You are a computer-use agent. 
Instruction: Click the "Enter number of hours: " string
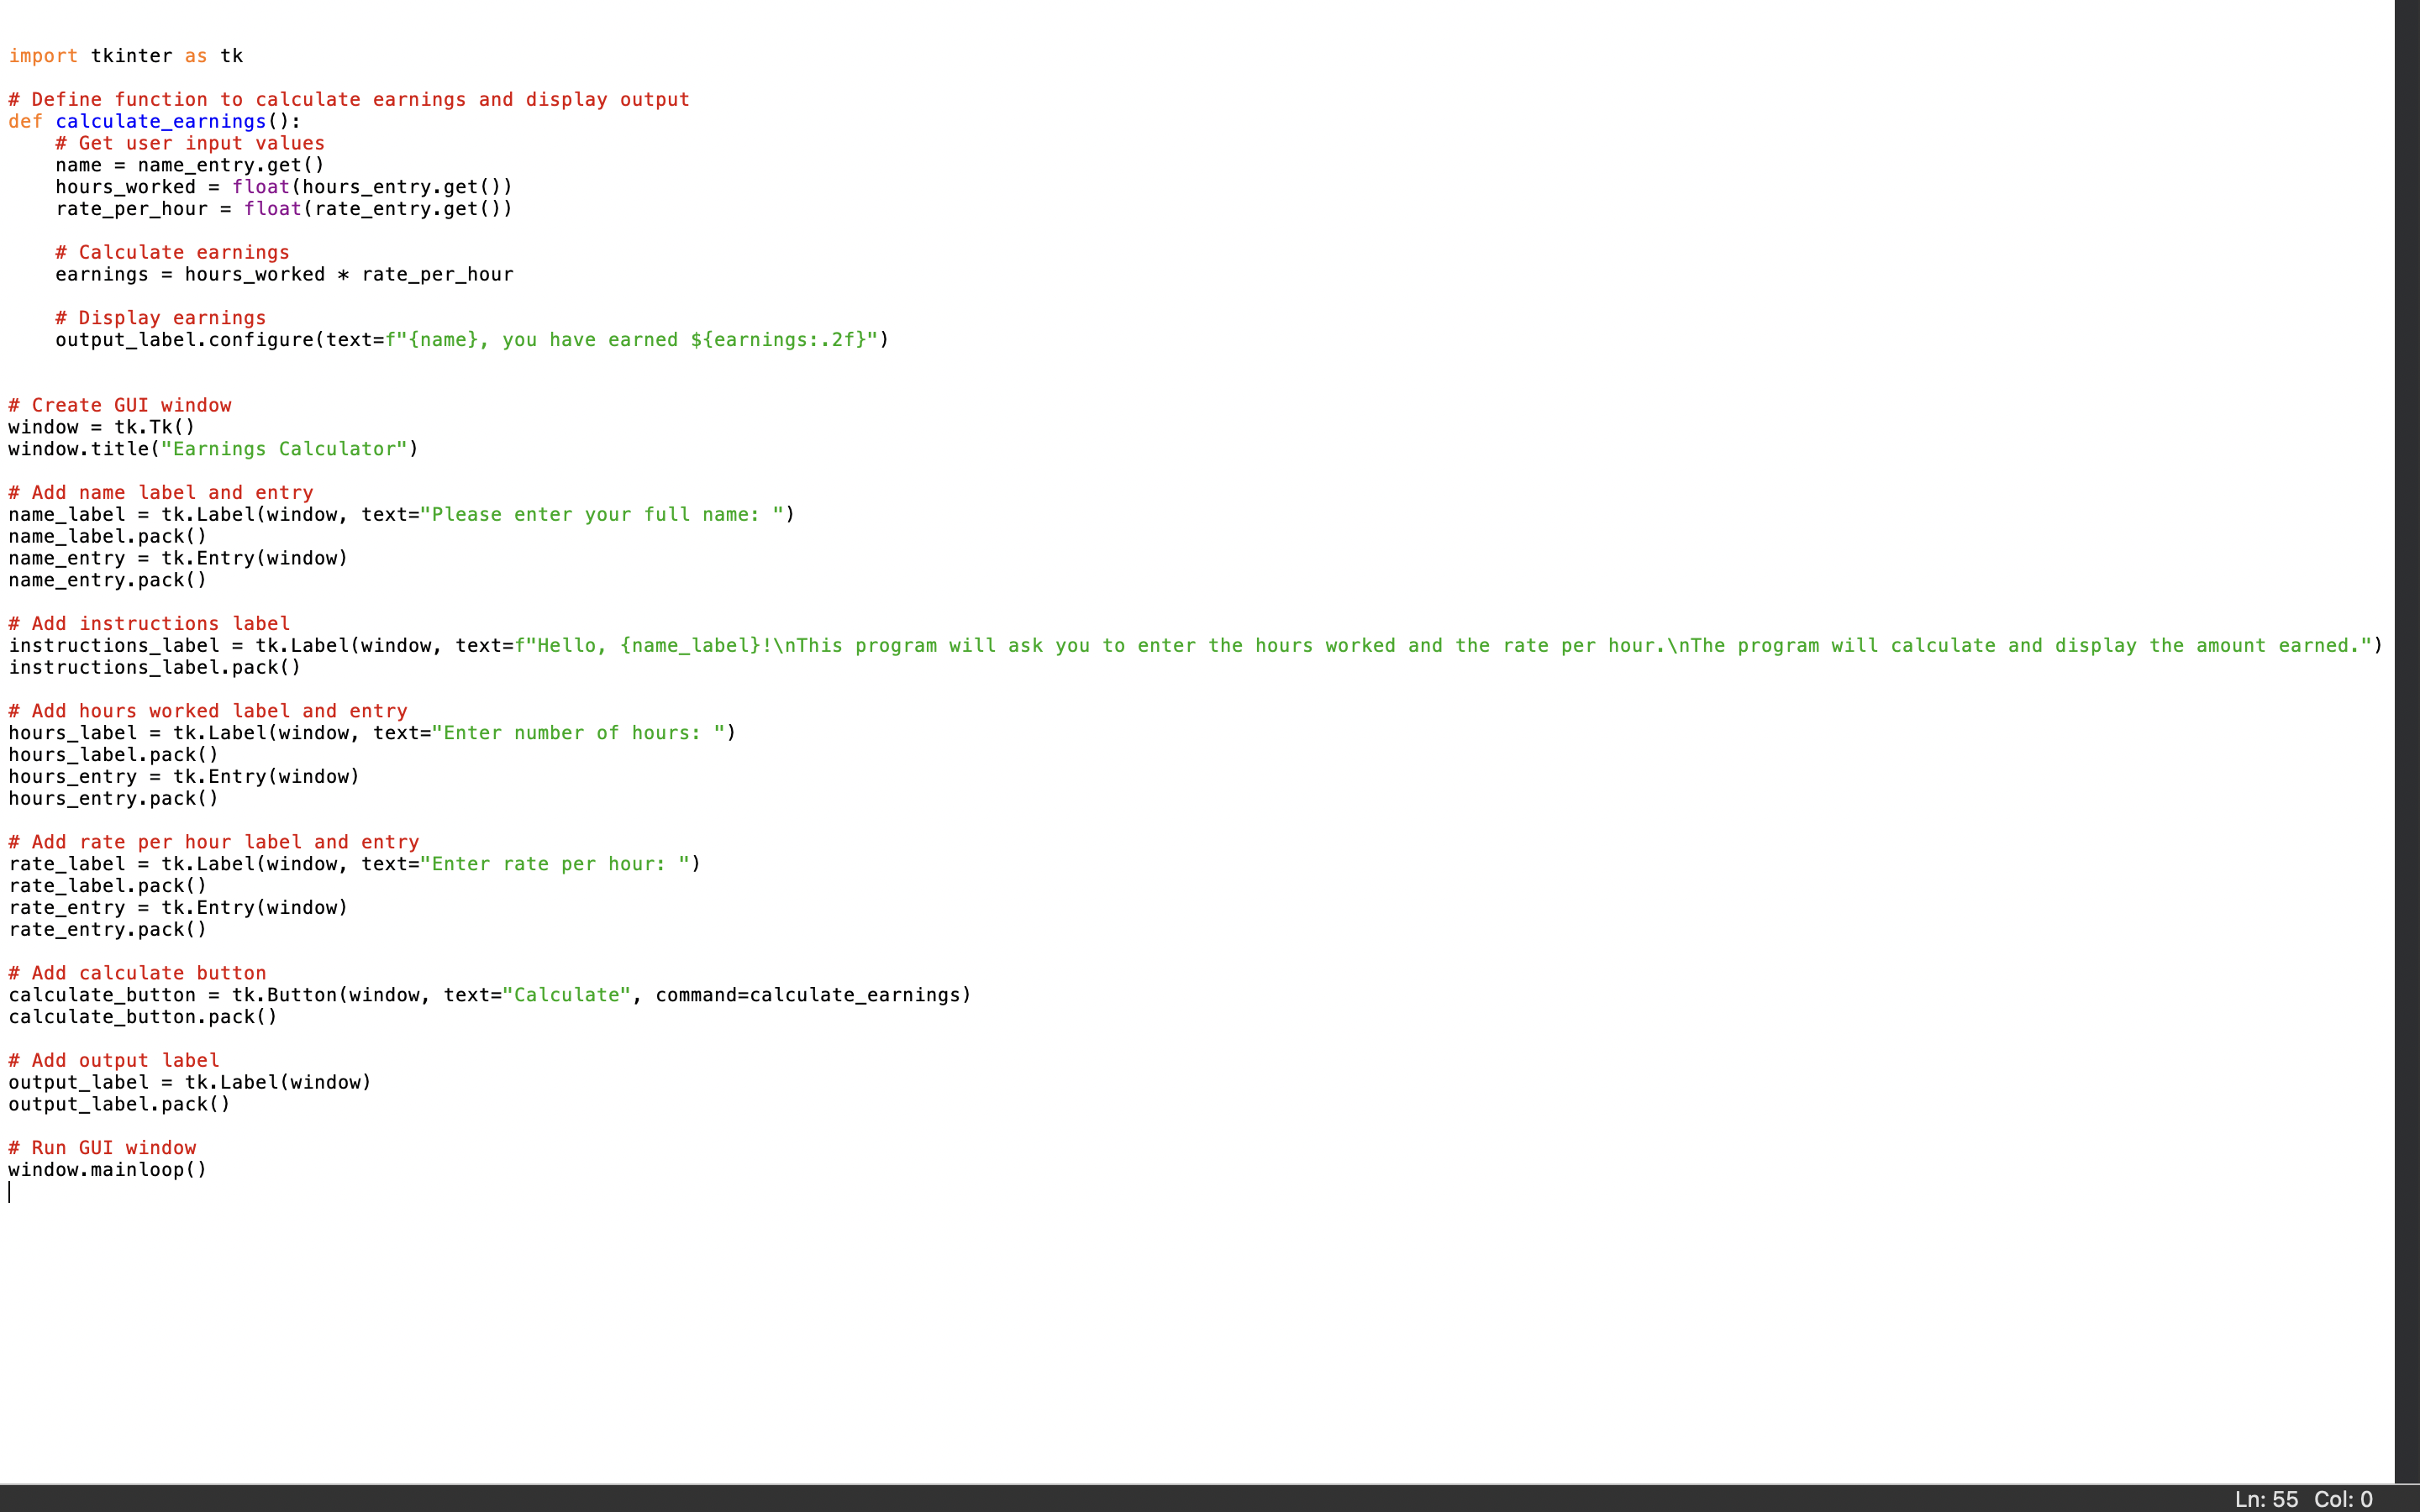[578, 733]
